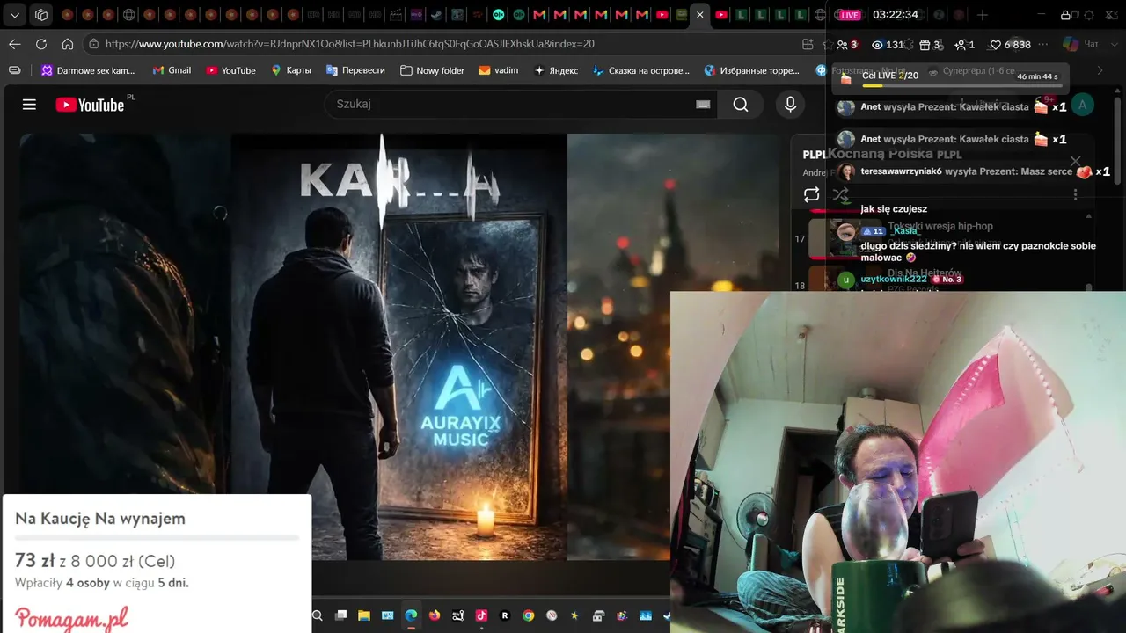Click the Na Kaucję Na wynajem fundraiser title
The width and height of the screenshot is (1126, 633).
(x=100, y=519)
